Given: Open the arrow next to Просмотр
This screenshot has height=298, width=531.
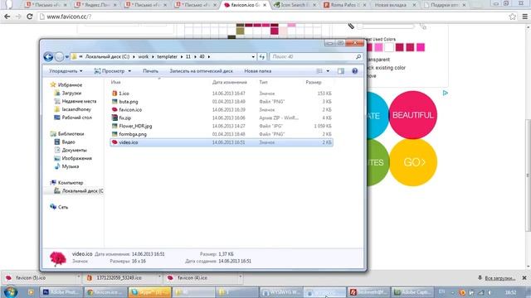Looking at the screenshot, I should (x=129, y=71).
